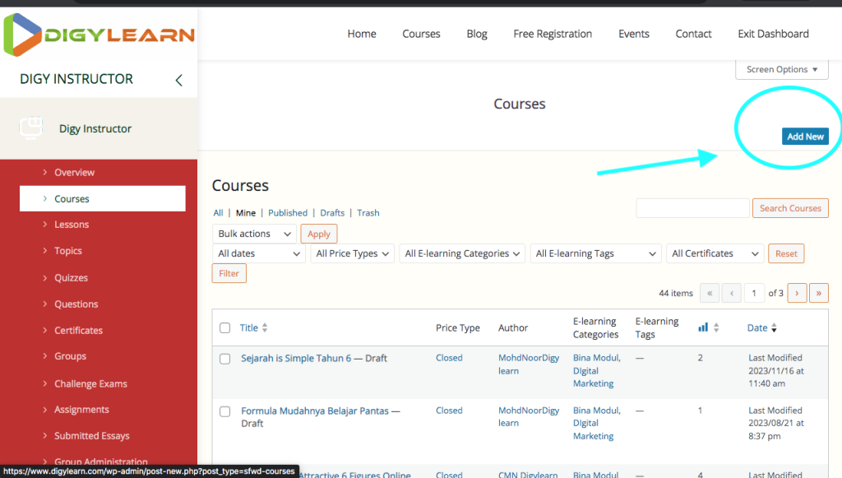Go to the next page arrow
Viewport: 842px width, 478px height.
click(x=797, y=293)
